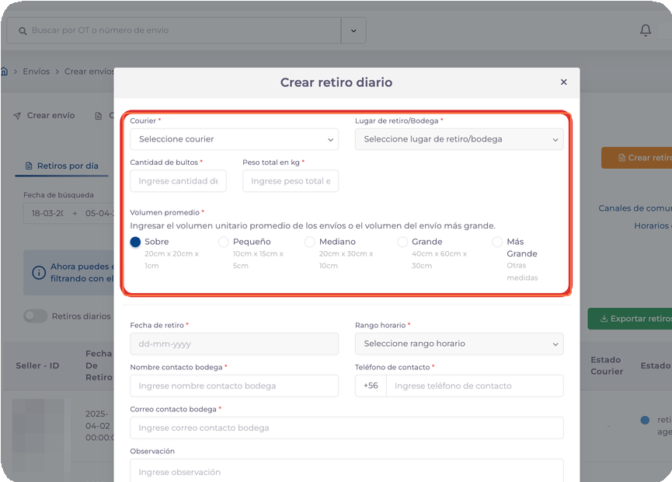Click the paper plane Crear envío icon
Screen dimensions: 672x482
[17, 116]
